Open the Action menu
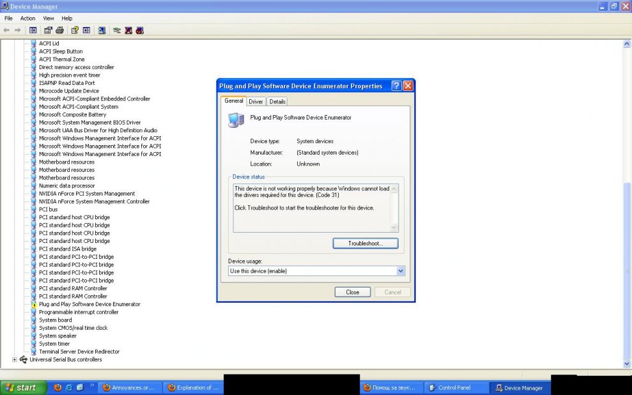 pos(27,19)
